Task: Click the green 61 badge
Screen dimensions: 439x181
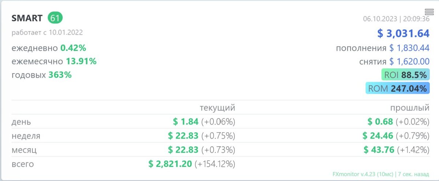Action: click(x=55, y=18)
